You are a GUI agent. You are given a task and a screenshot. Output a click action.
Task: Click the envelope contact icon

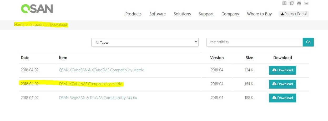coord(306,3)
